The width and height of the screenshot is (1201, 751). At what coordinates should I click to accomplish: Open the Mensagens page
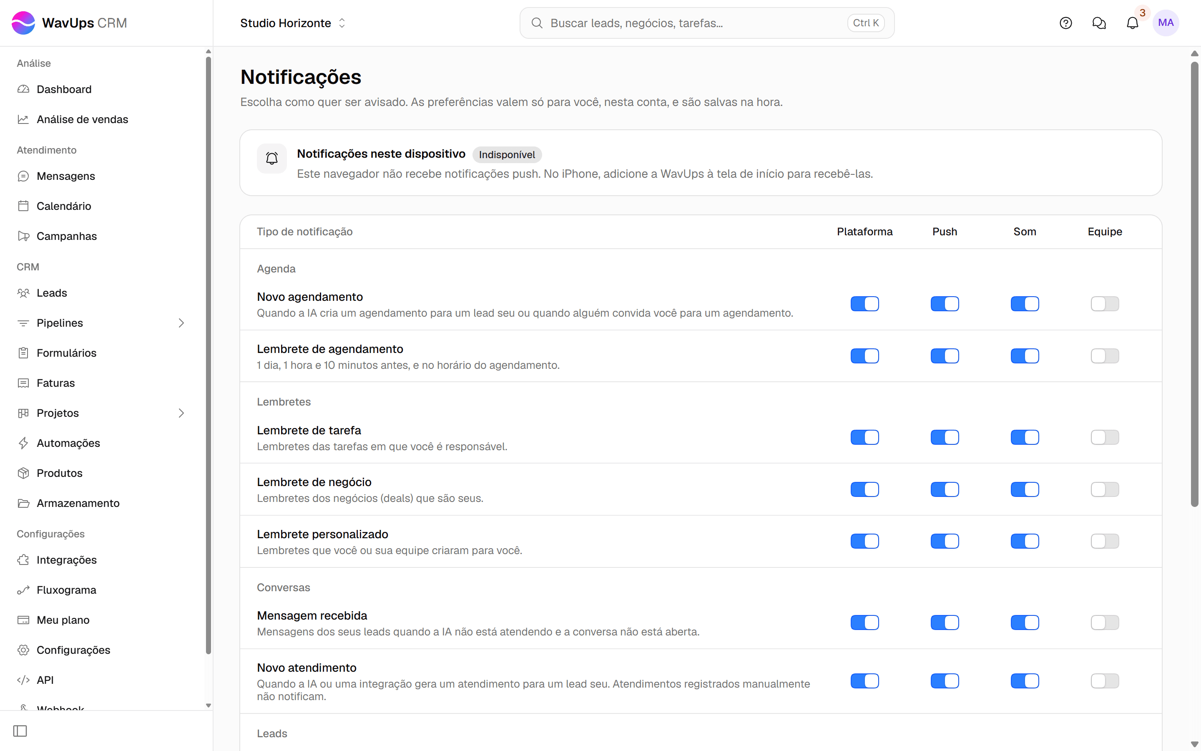click(102, 176)
